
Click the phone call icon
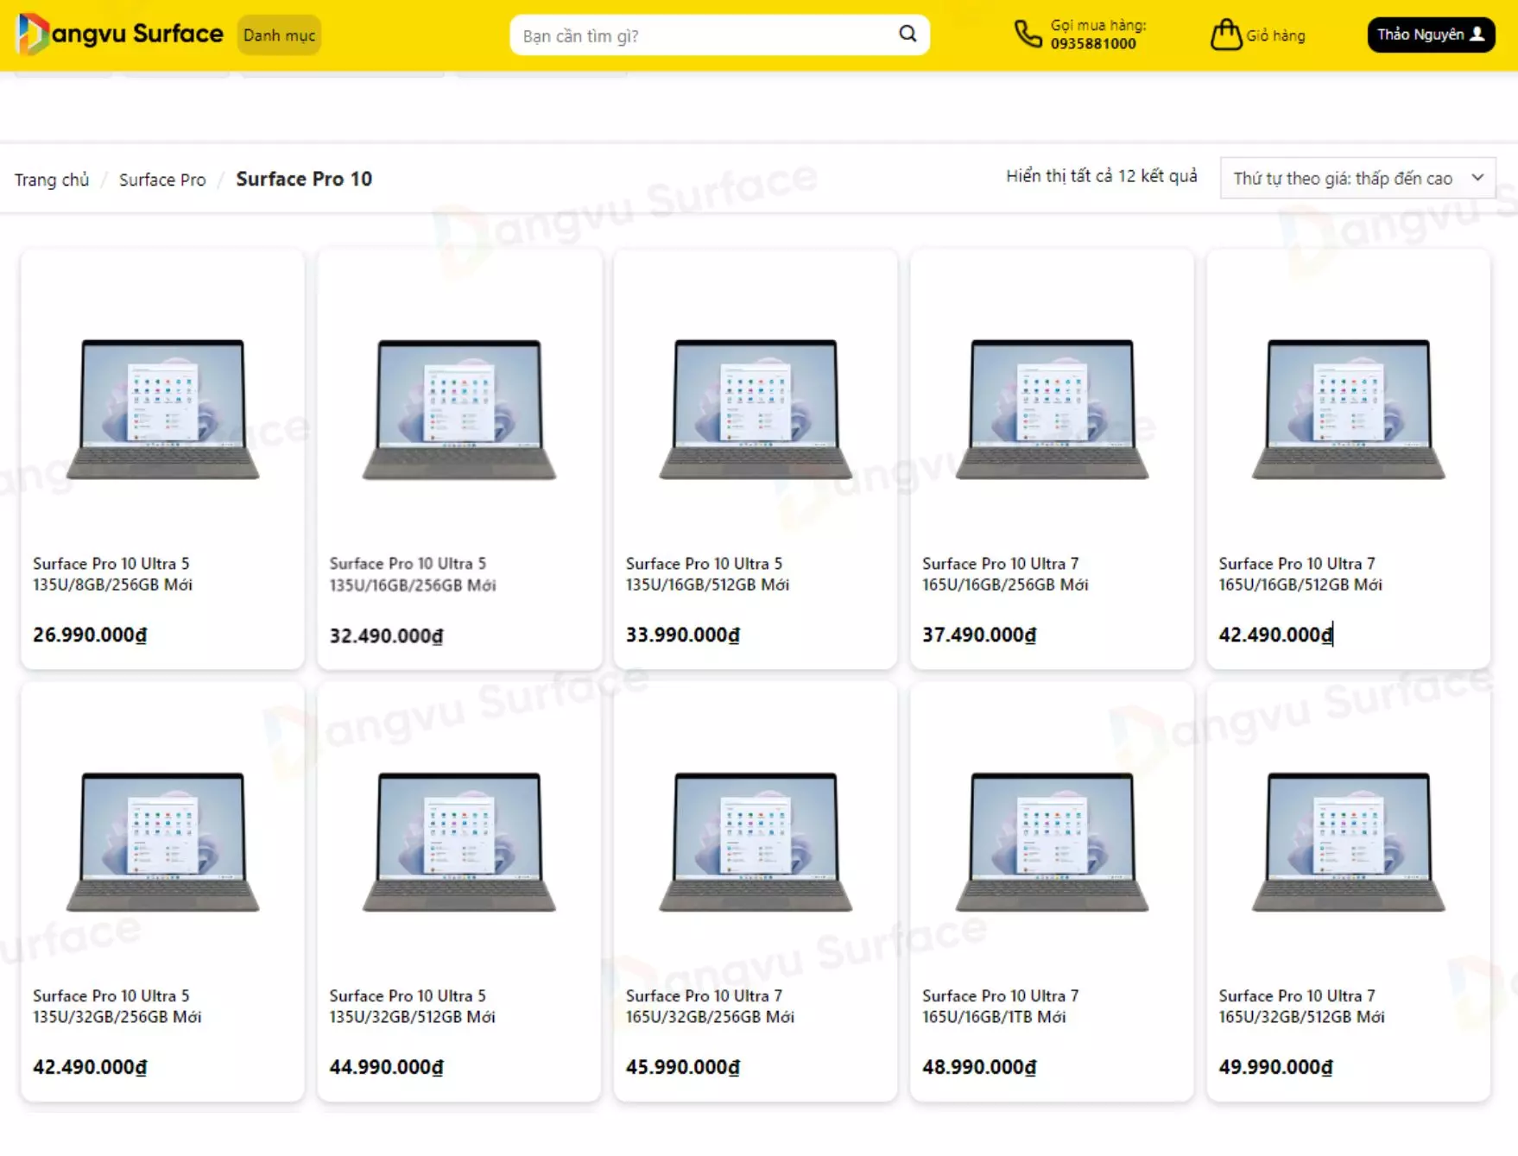point(1028,34)
